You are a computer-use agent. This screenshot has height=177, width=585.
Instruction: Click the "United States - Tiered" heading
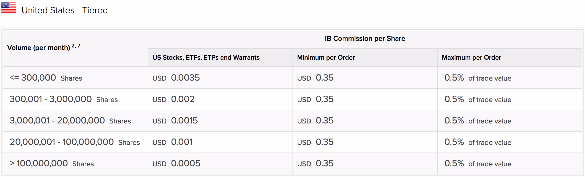[64, 10]
